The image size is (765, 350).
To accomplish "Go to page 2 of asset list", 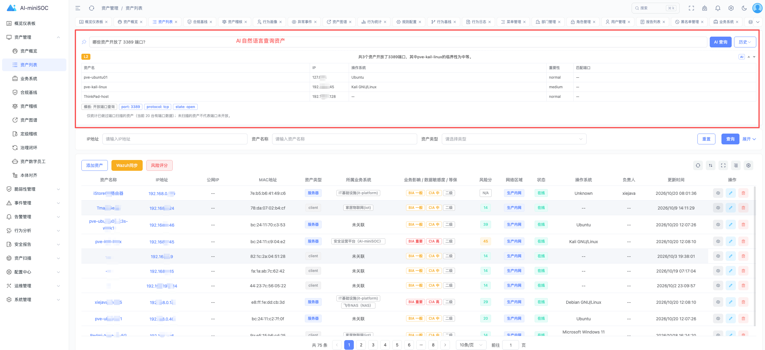I will pos(361,345).
